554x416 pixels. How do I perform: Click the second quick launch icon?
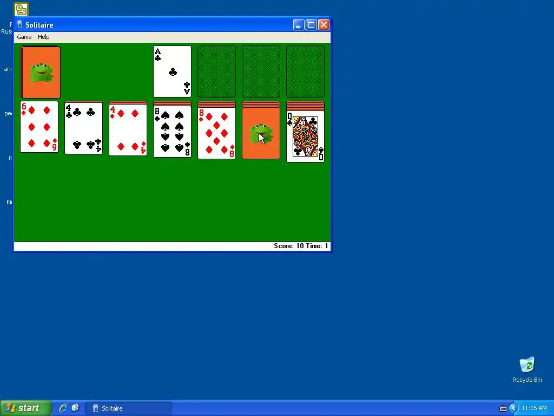point(75,408)
